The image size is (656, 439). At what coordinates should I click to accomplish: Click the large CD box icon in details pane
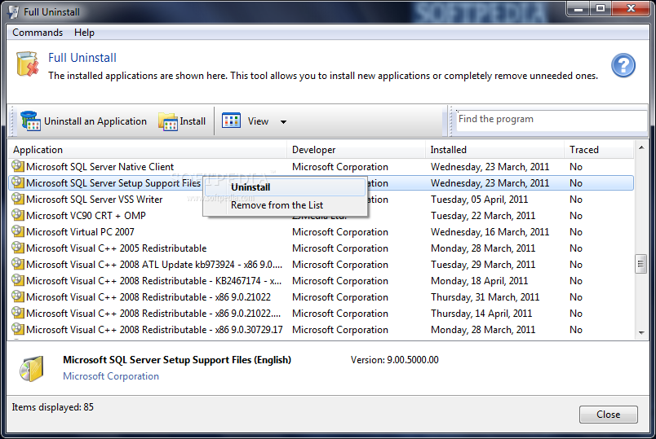32,369
